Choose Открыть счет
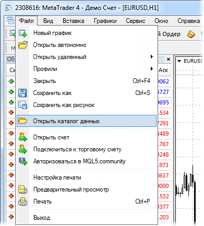This screenshot has width=204, height=226. pos(87,137)
